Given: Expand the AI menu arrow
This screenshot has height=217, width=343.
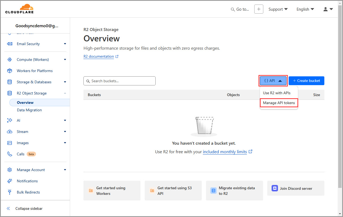Looking at the screenshot, I should point(65,120).
